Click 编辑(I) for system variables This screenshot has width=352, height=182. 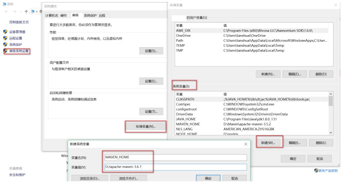click(294, 143)
